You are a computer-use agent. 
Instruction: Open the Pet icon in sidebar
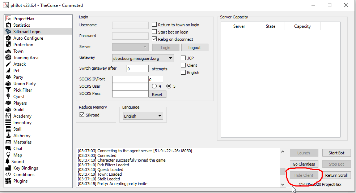tap(8, 71)
